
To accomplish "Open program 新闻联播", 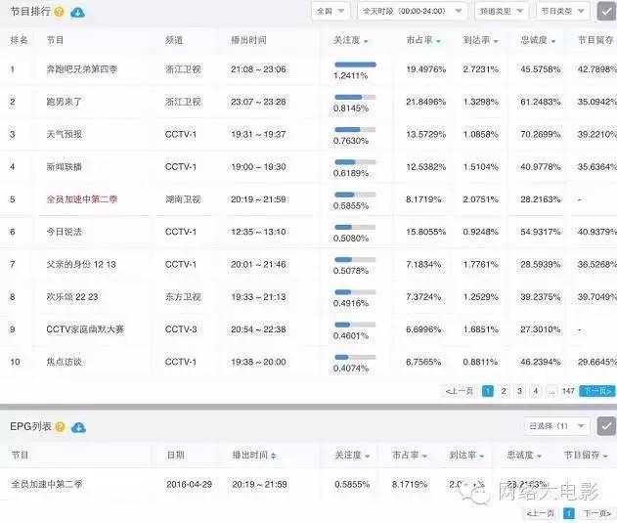I will pos(65,167).
